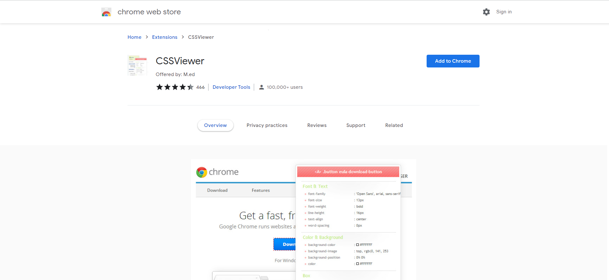Click the 466 ratings count
Image resolution: width=609 pixels, height=280 pixels.
(201, 87)
